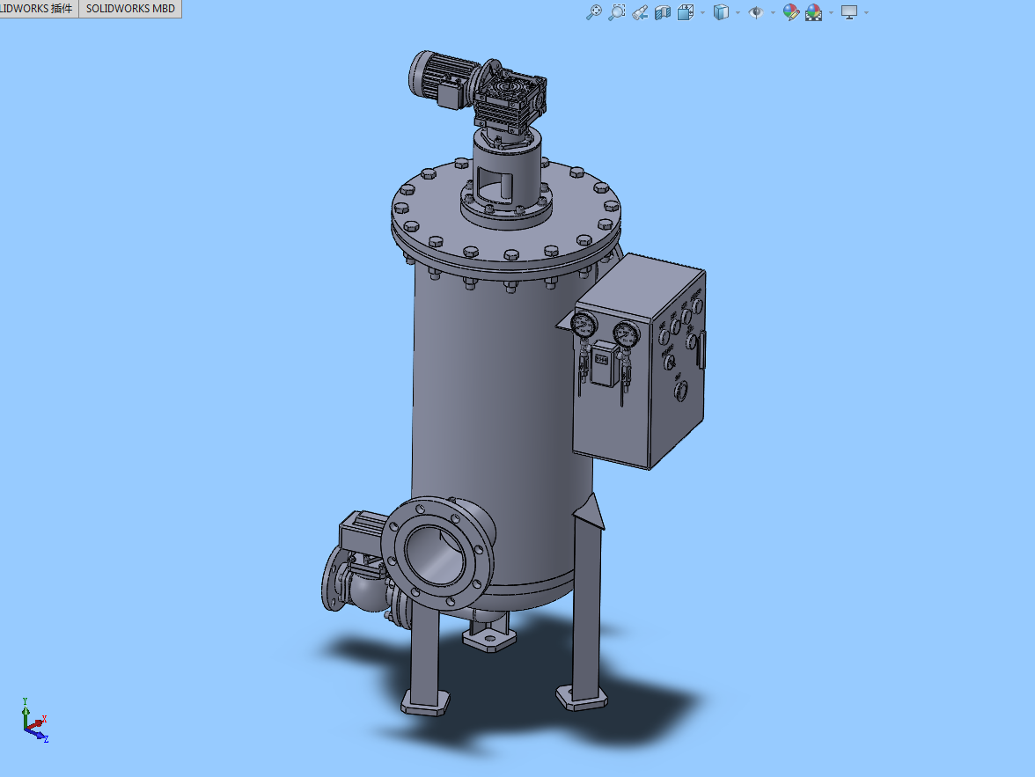
Task: Expand the View Settings dropdown arrow
Action: pos(866,12)
